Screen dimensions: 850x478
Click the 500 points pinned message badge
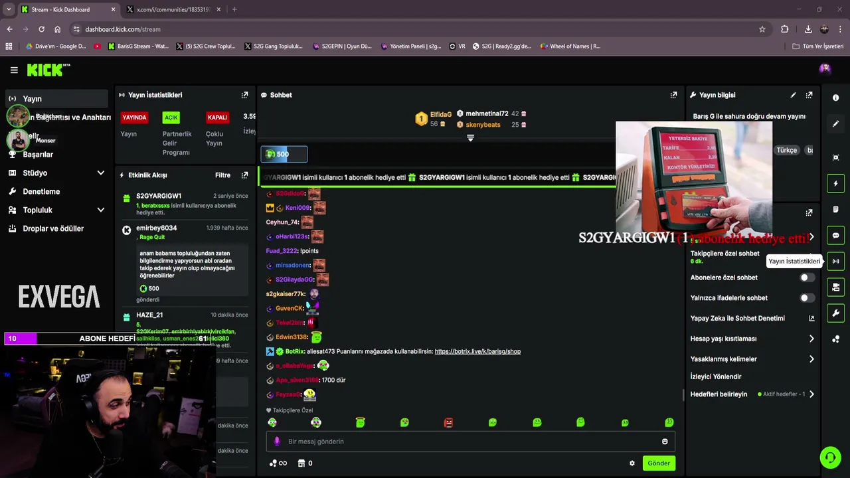click(x=284, y=154)
